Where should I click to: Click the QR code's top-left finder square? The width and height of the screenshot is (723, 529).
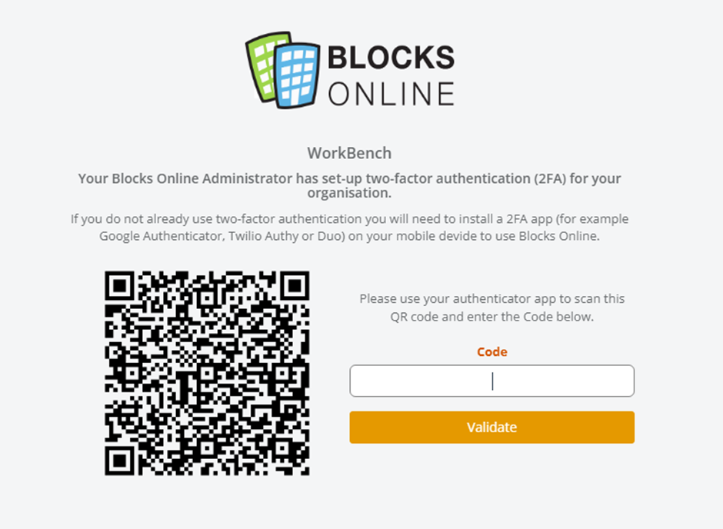(119, 286)
